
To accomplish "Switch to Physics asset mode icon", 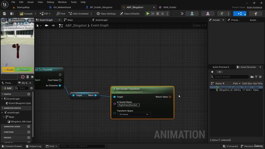I will point(256,14).
